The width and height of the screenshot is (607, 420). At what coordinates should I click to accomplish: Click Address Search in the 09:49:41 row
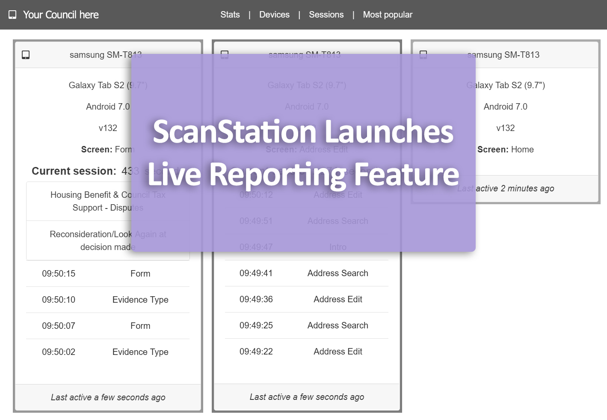pyautogui.click(x=338, y=273)
